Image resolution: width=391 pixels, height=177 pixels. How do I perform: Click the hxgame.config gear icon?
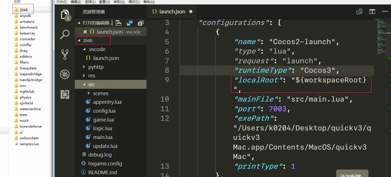83,163
